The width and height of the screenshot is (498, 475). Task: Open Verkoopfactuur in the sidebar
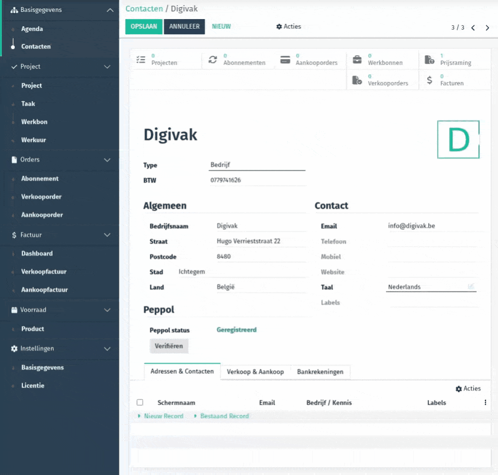click(44, 272)
